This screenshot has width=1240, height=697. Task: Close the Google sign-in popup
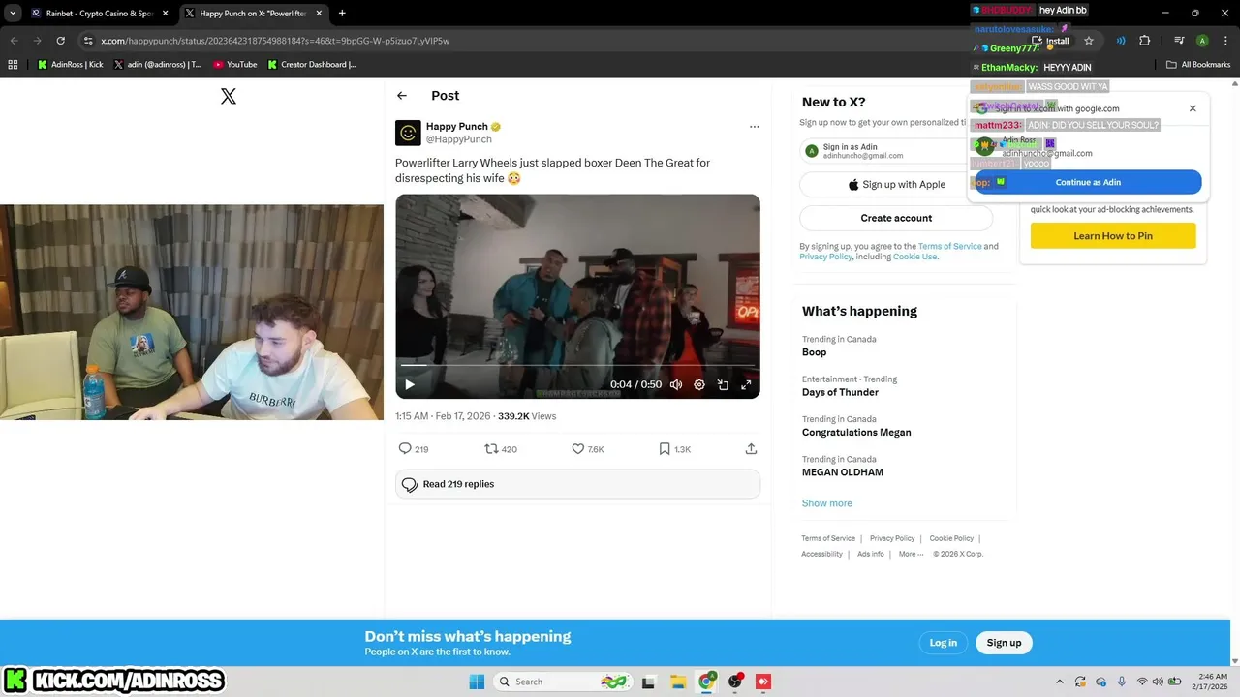1193,108
